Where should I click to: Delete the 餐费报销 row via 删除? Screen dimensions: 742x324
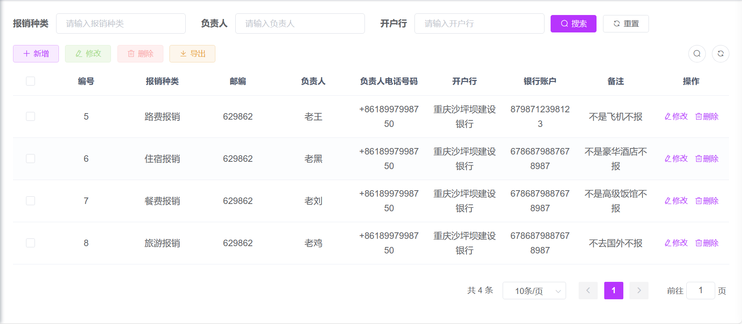pyautogui.click(x=707, y=201)
